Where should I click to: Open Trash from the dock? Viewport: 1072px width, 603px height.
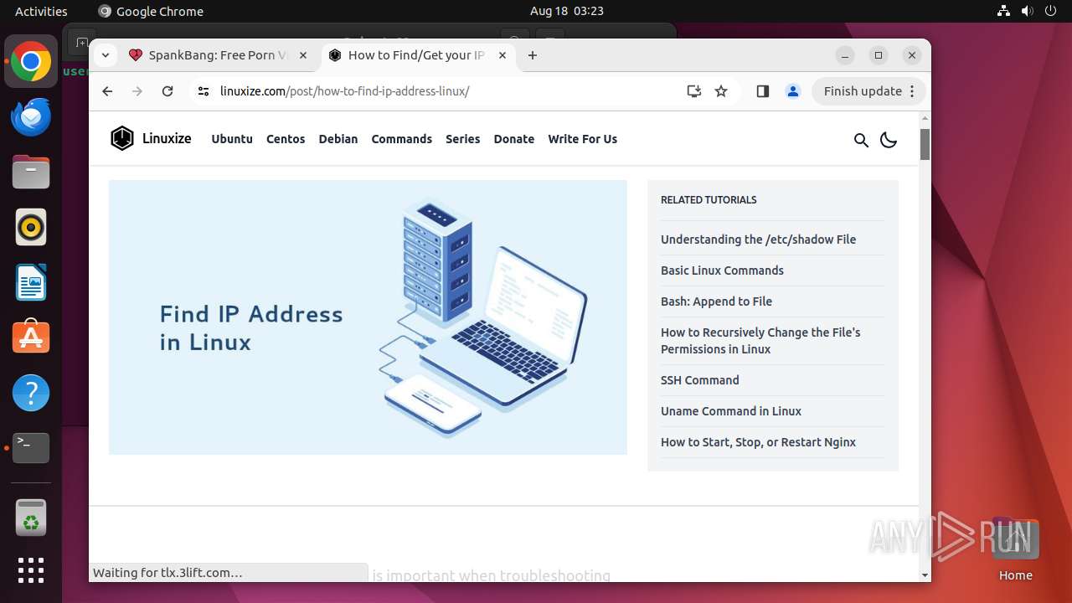31,517
